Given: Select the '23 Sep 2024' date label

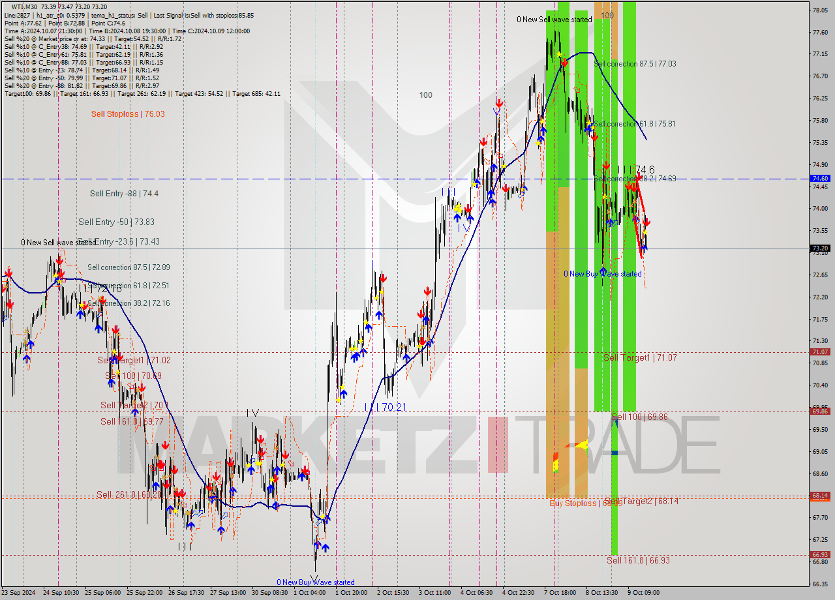Looking at the screenshot, I should pyautogui.click(x=18, y=593).
